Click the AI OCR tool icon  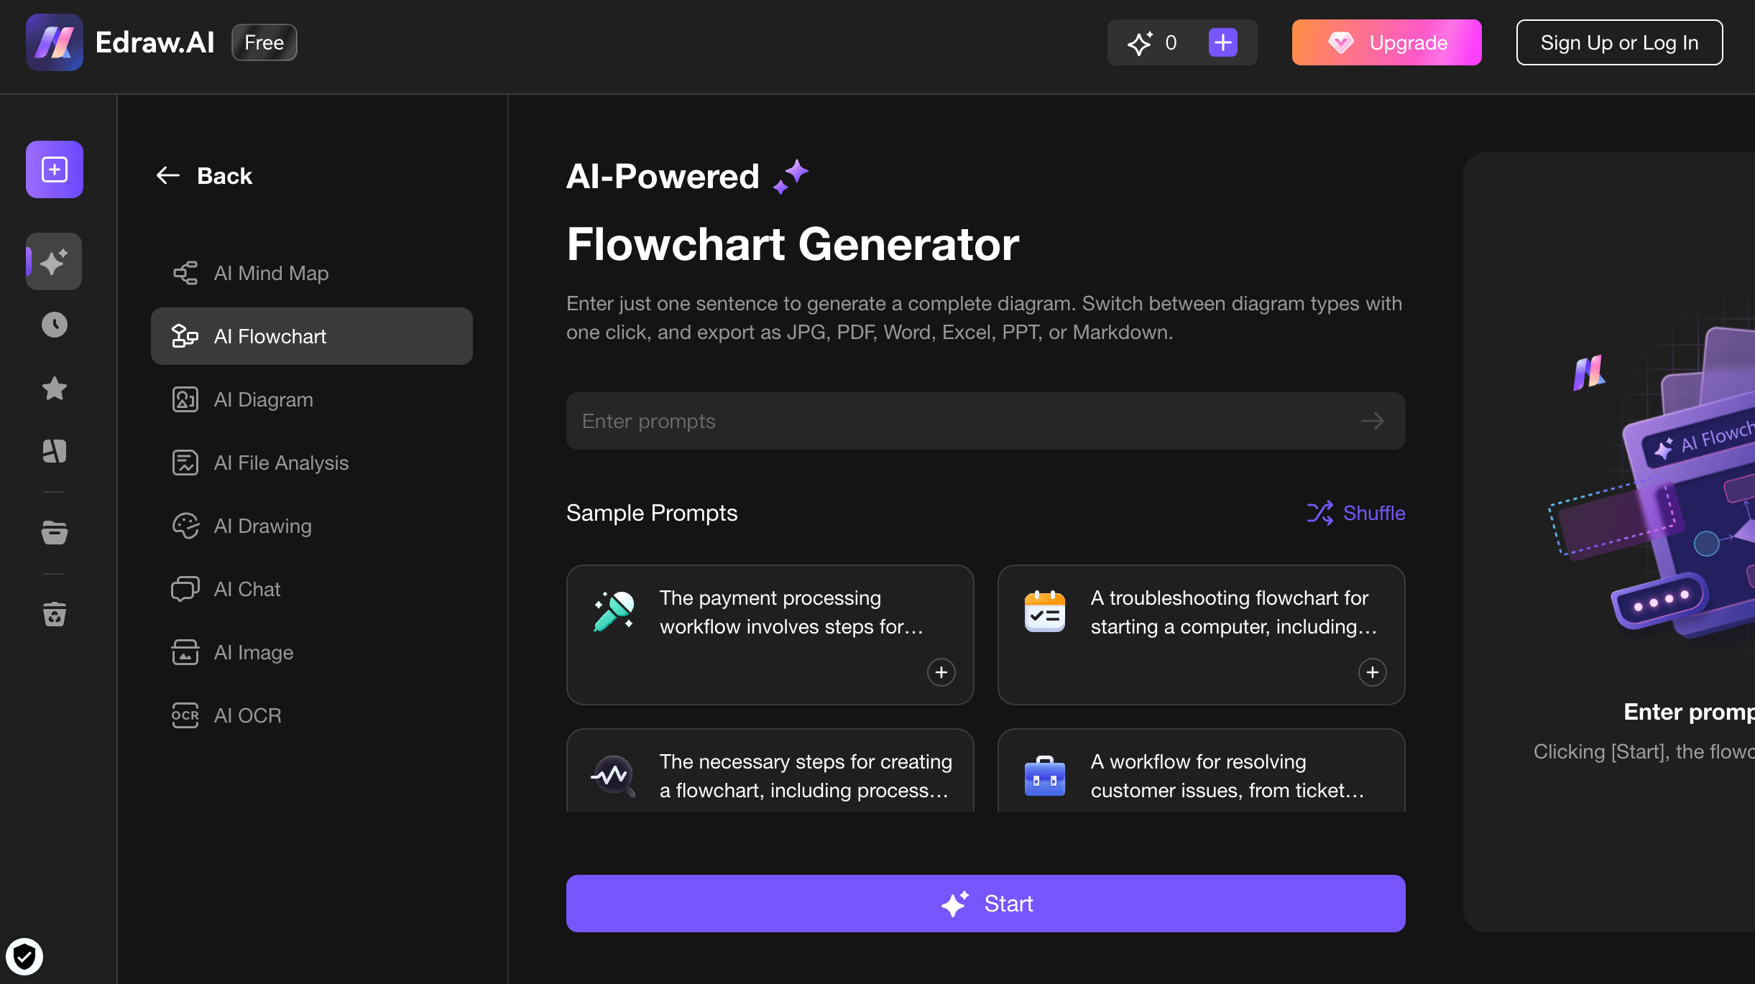point(185,714)
